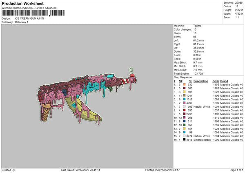Select the Max Stitch value '9.7 mm'

point(198,62)
